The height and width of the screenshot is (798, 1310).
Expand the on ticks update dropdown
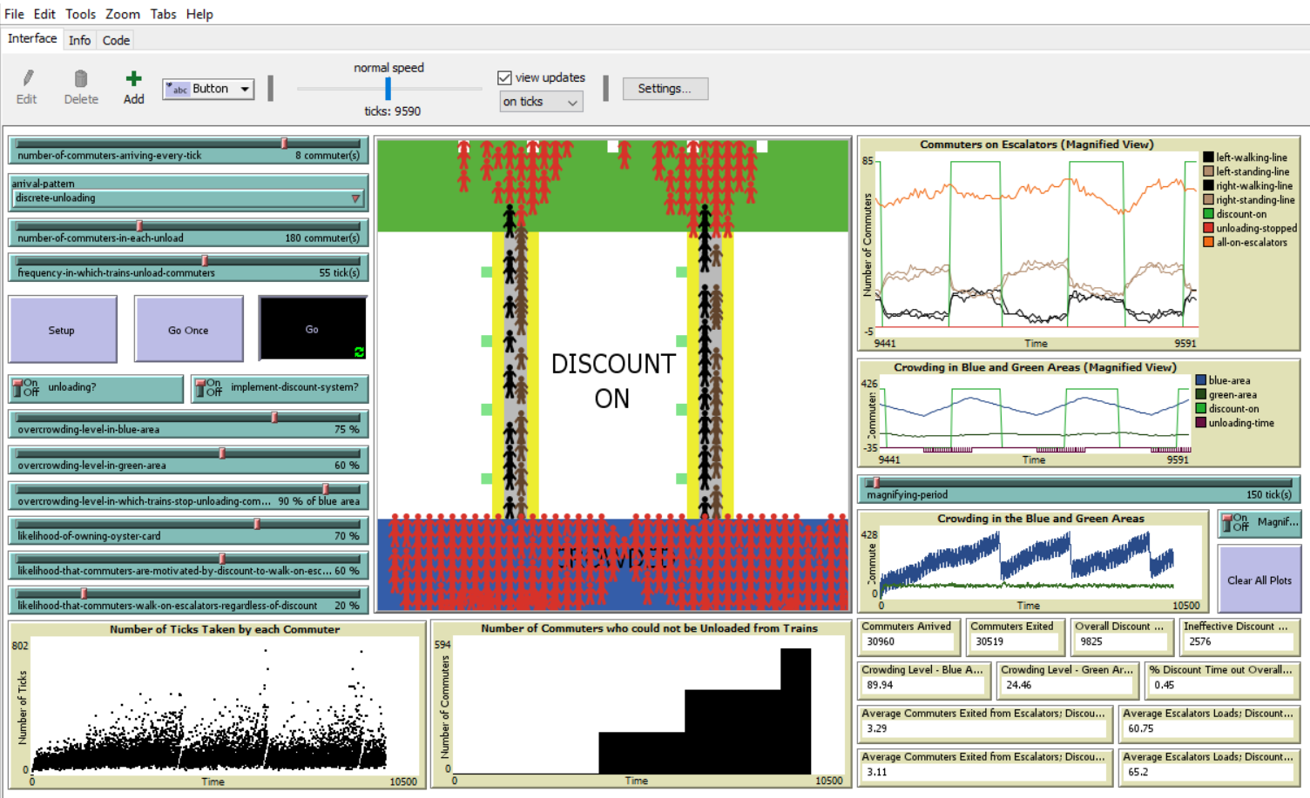(541, 102)
